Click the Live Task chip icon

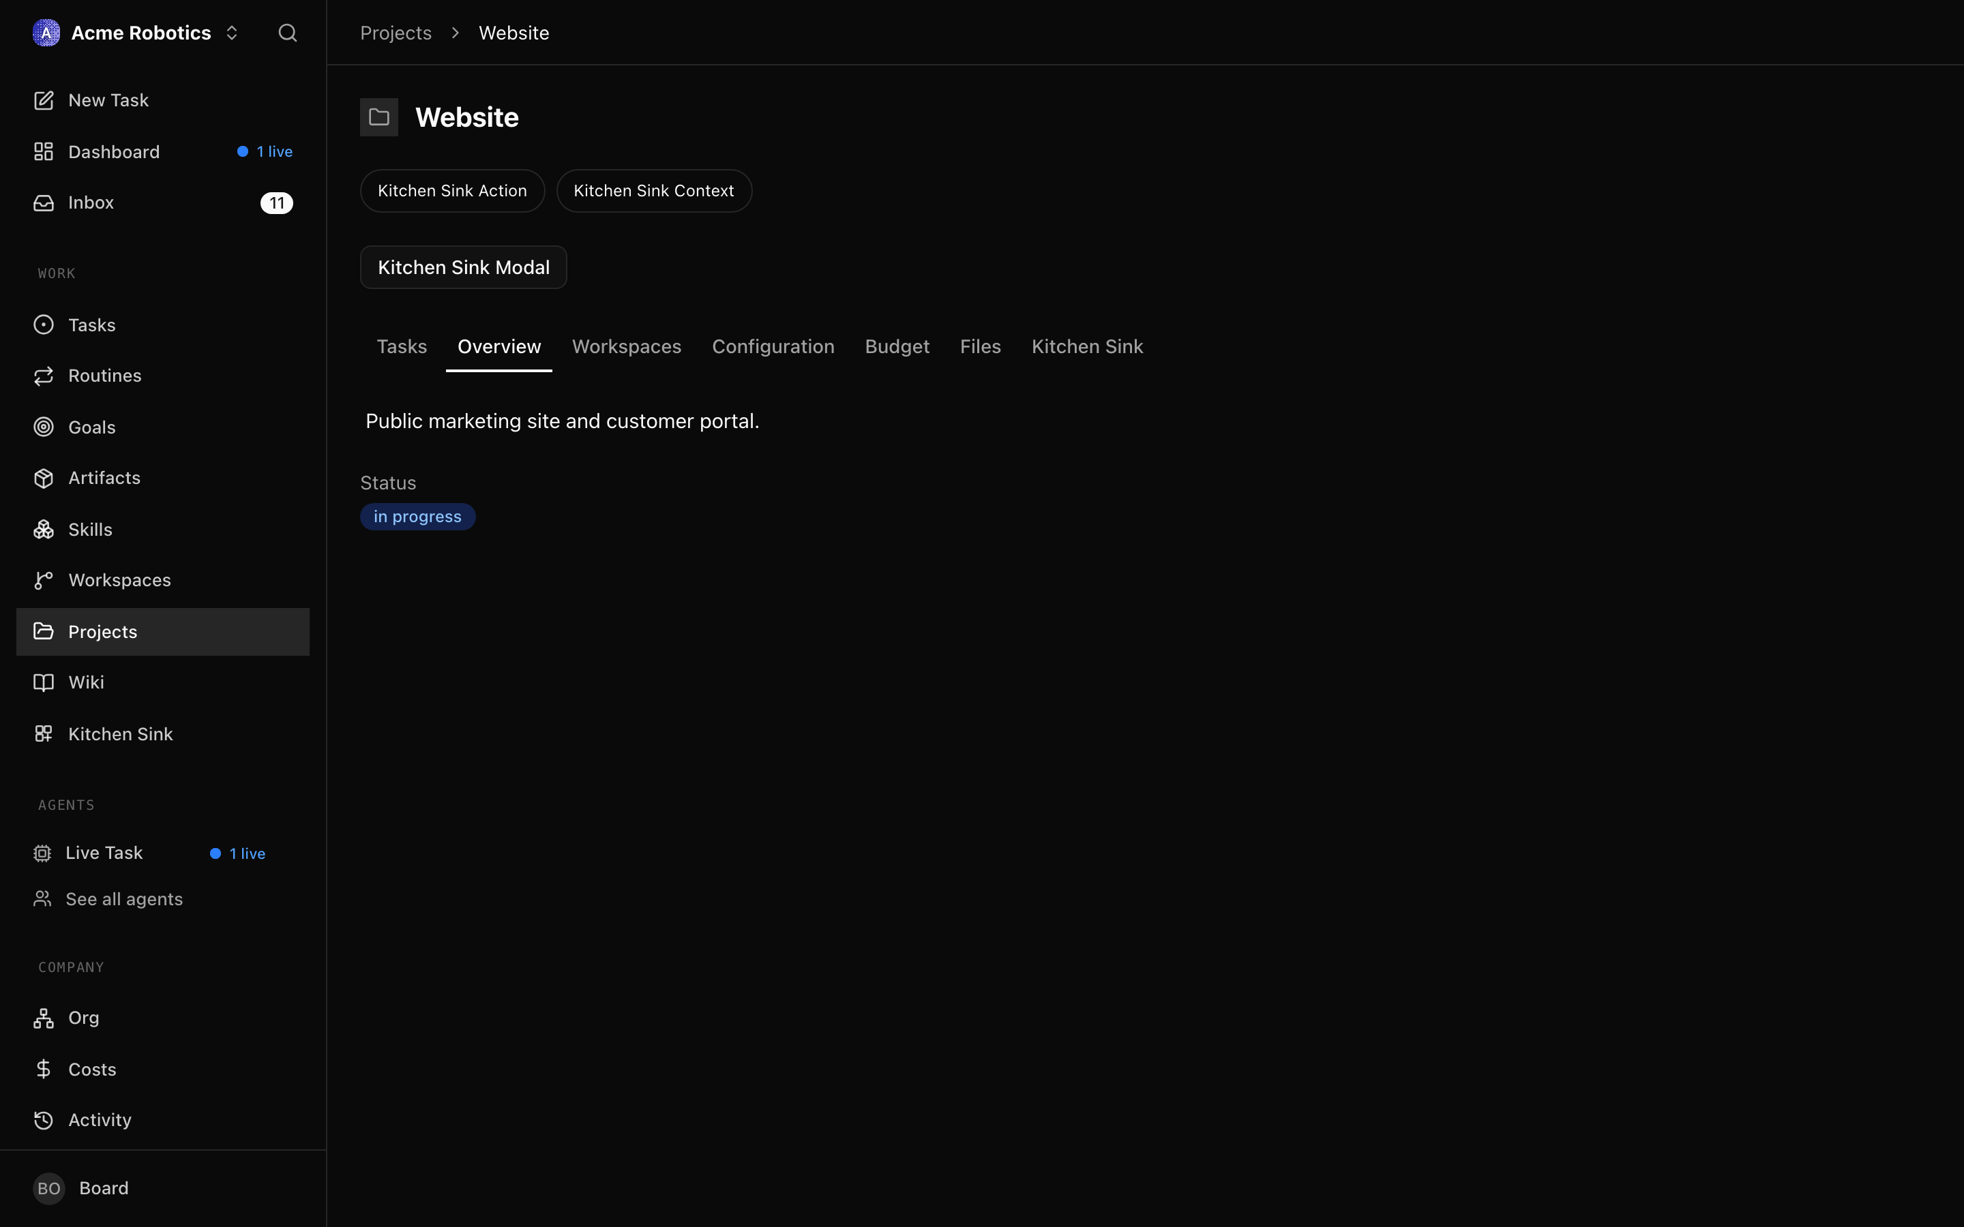[42, 853]
